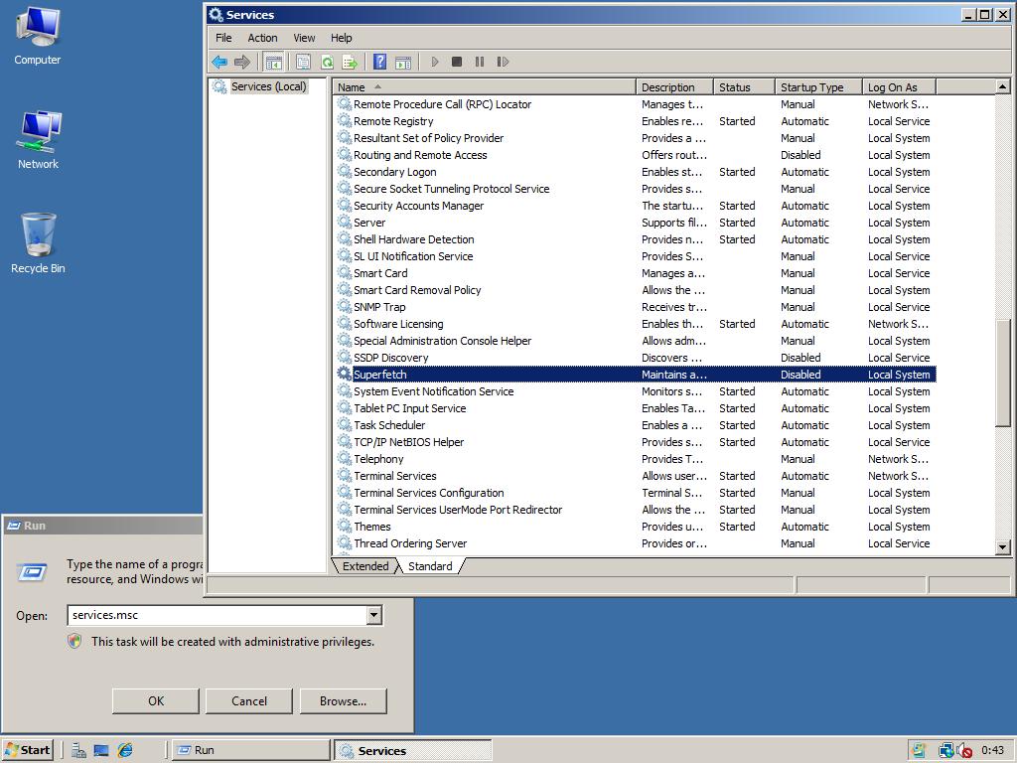Expand the Open combo box dropdown arrow
Image resolution: width=1017 pixels, height=763 pixels.
(x=374, y=615)
